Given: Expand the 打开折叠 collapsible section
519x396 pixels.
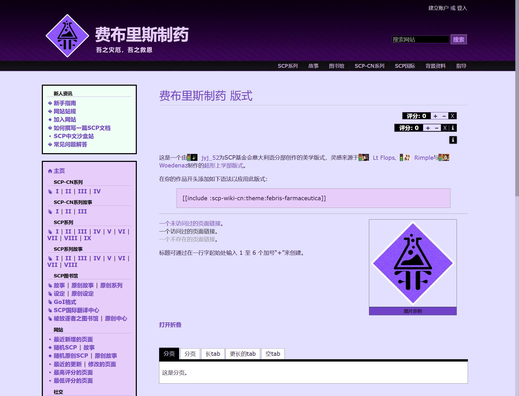Looking at the screenshot, I should [170, 325].
